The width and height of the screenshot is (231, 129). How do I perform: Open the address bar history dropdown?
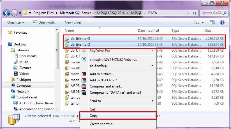coord(188,13)
